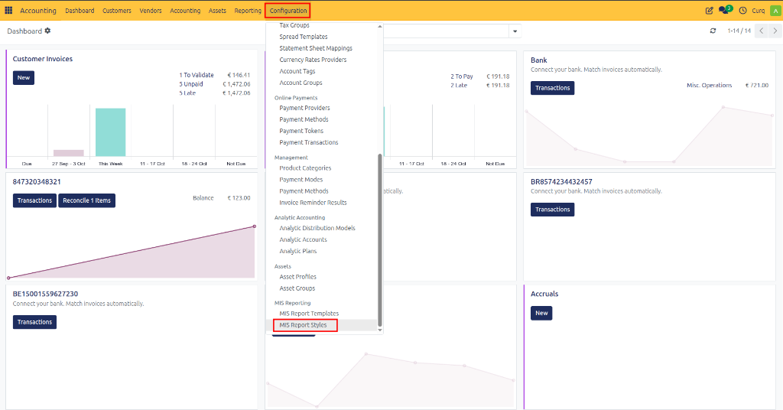Image resolution: width=783 pixels, height=410 pixels.
Task: Open Account Groups
Action: click(301, 83)
